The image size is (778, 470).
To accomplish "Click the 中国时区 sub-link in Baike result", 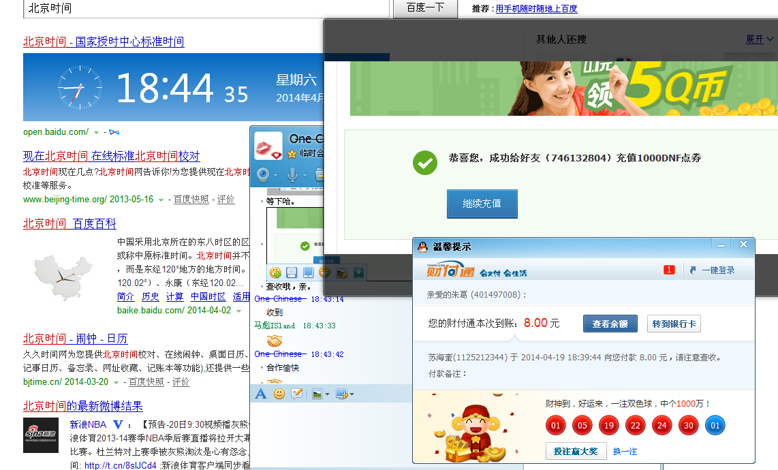I will pos(208,297).
